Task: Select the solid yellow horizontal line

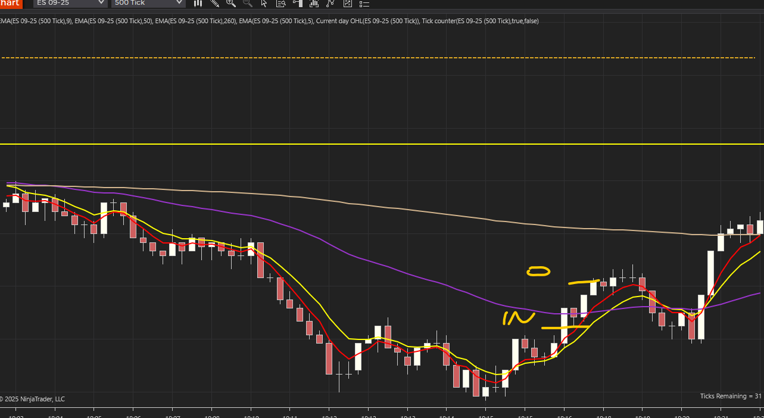Action: point(382,144)
